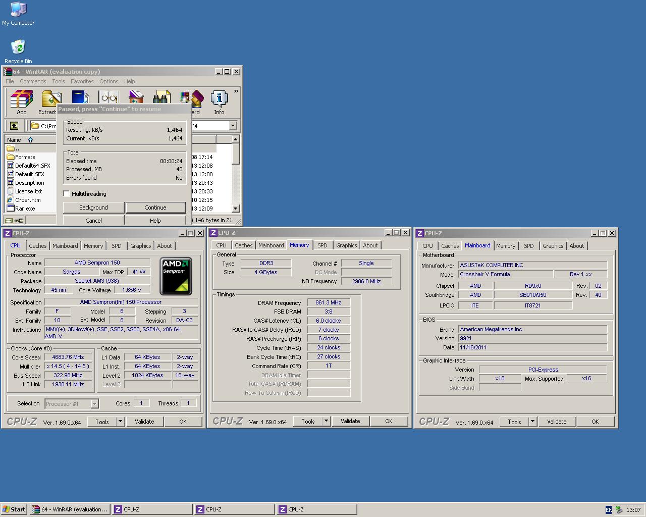The image size is (646, 517).
Task: Click the motherboard model Crosshair V Formula
Action: click(x=506, y=274)
